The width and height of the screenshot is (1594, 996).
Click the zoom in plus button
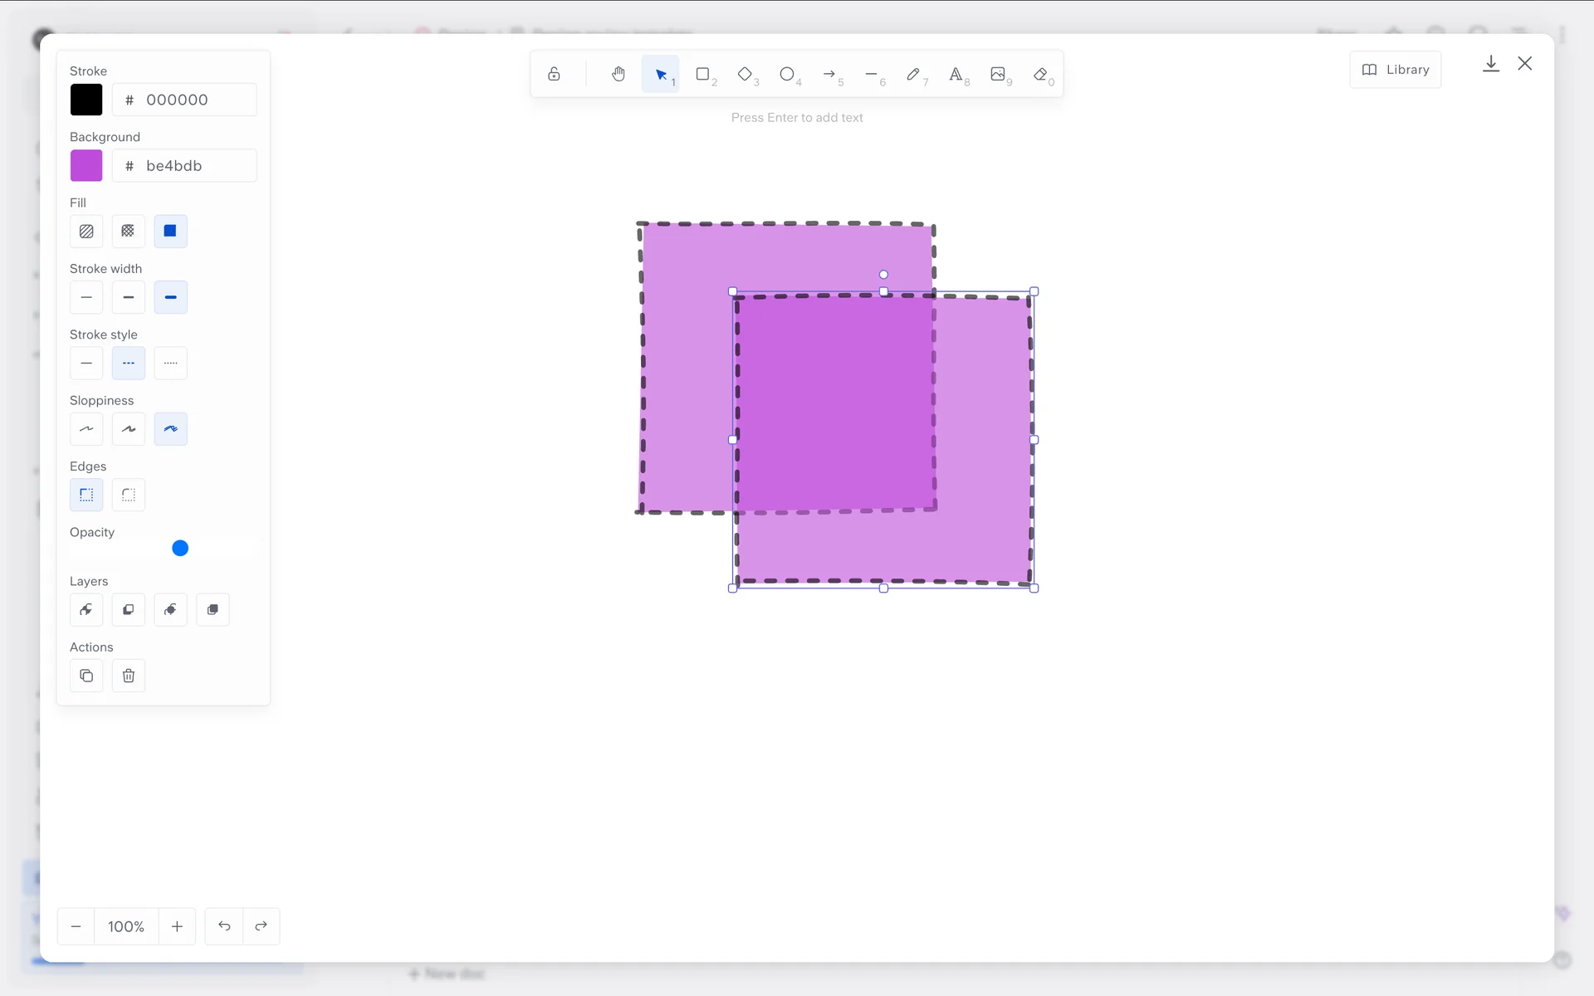coord(177,926)
